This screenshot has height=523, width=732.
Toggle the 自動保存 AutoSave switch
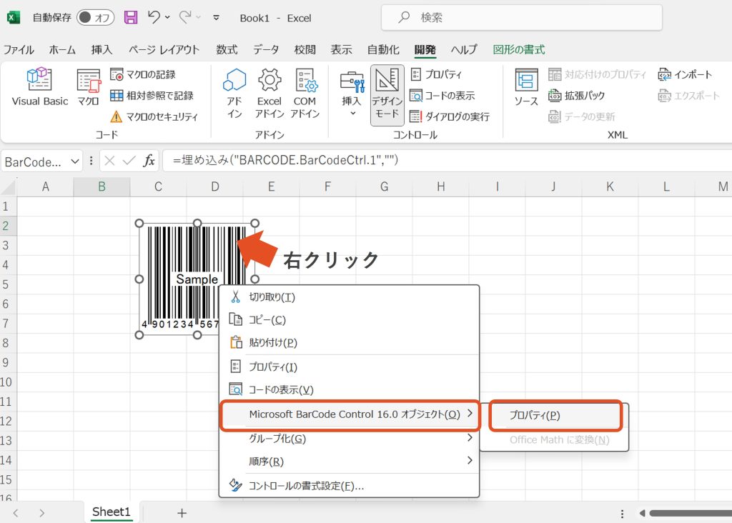point(96,18)
